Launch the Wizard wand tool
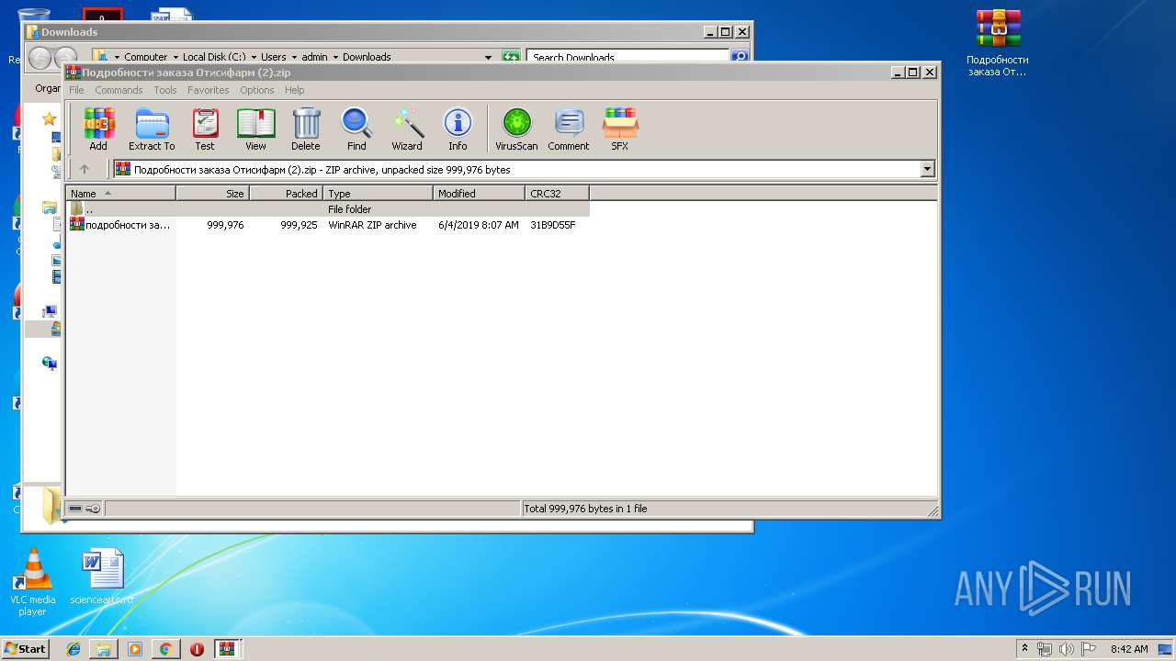 click(407, 129)
